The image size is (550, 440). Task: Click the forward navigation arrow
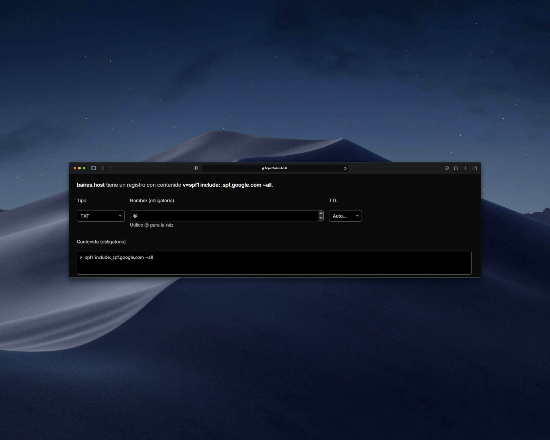[110, 168]
